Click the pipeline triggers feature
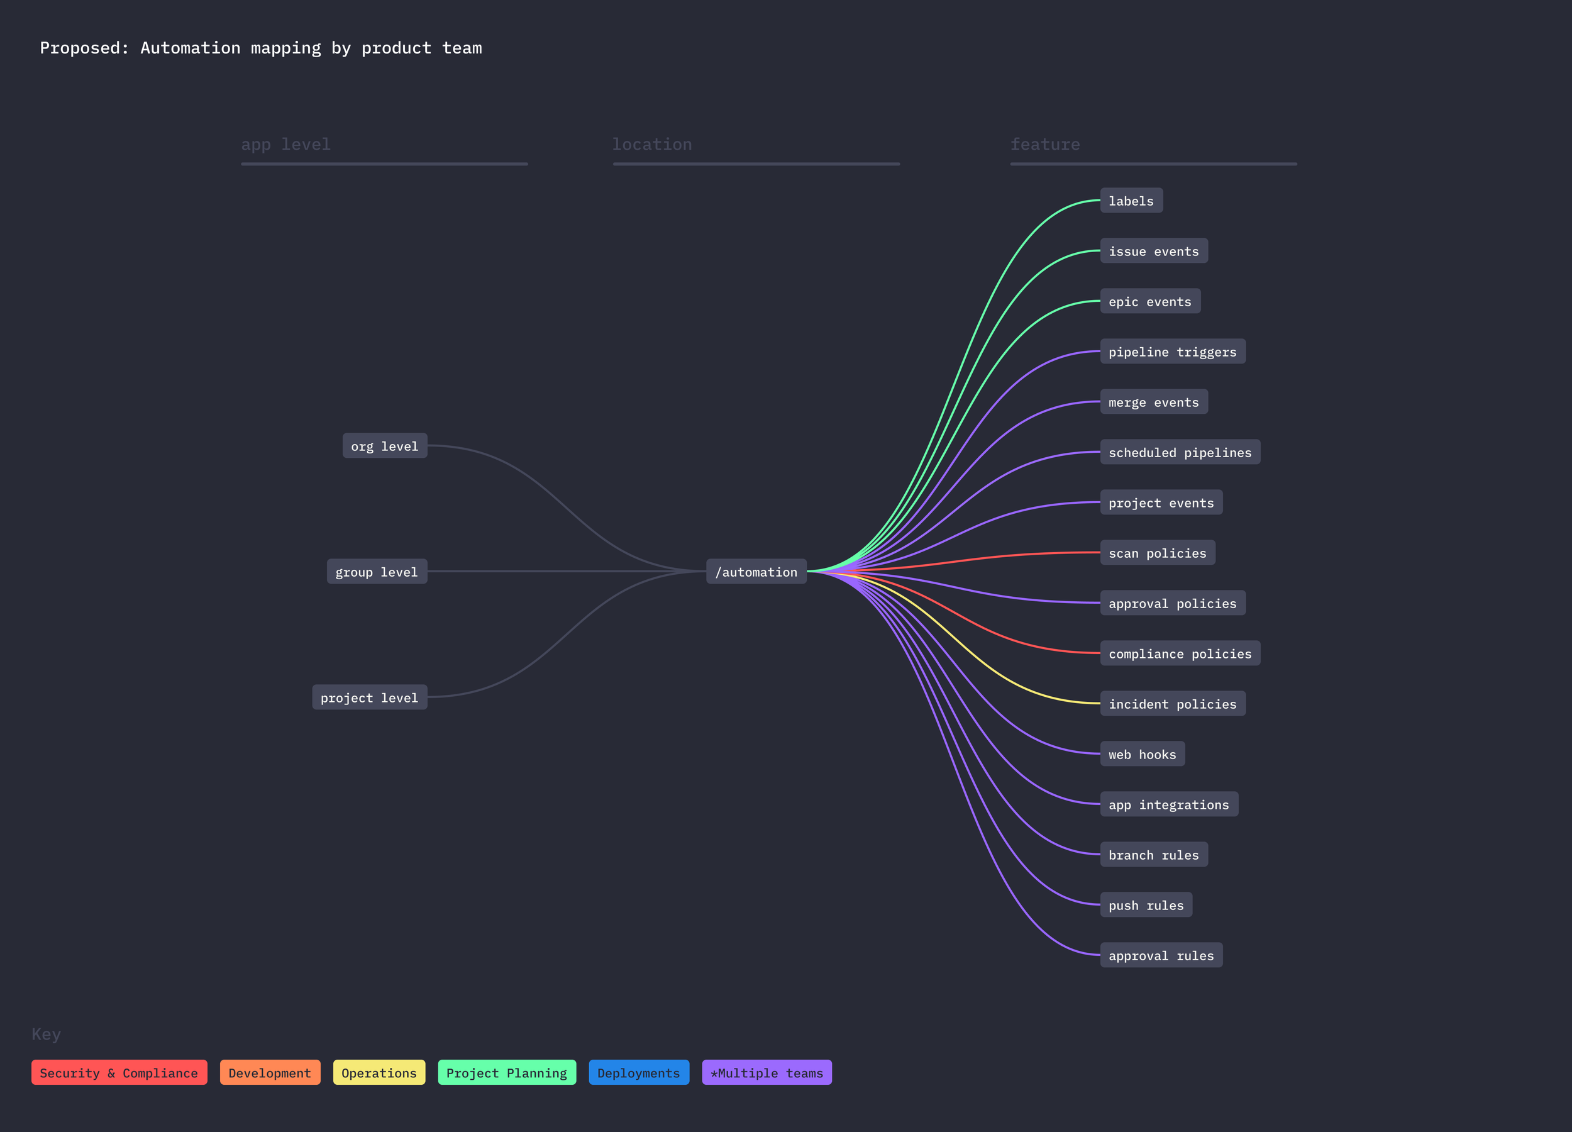The image size is (1572, 1132). click(x=1172, y=352)
